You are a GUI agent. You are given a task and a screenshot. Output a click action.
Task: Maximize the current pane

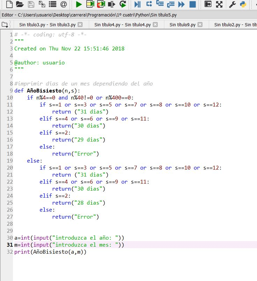tap(208, 4)
